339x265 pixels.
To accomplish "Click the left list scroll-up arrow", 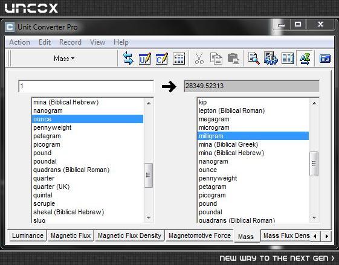I will click(149, 103).
